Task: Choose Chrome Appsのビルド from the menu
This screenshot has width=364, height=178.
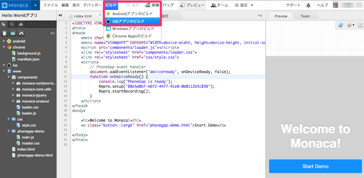Action: click(133, 36)
